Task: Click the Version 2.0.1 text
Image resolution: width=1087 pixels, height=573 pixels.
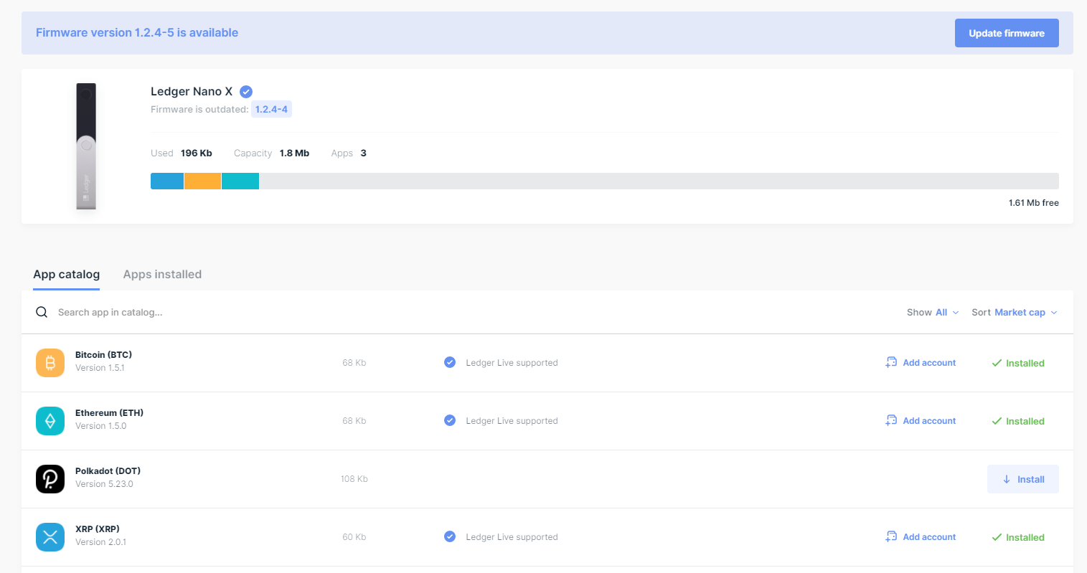Action: point(100,542)
